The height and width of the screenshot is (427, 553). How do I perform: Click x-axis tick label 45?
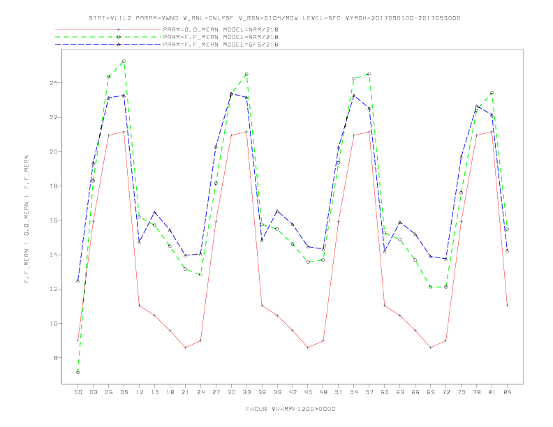[308, 392]
